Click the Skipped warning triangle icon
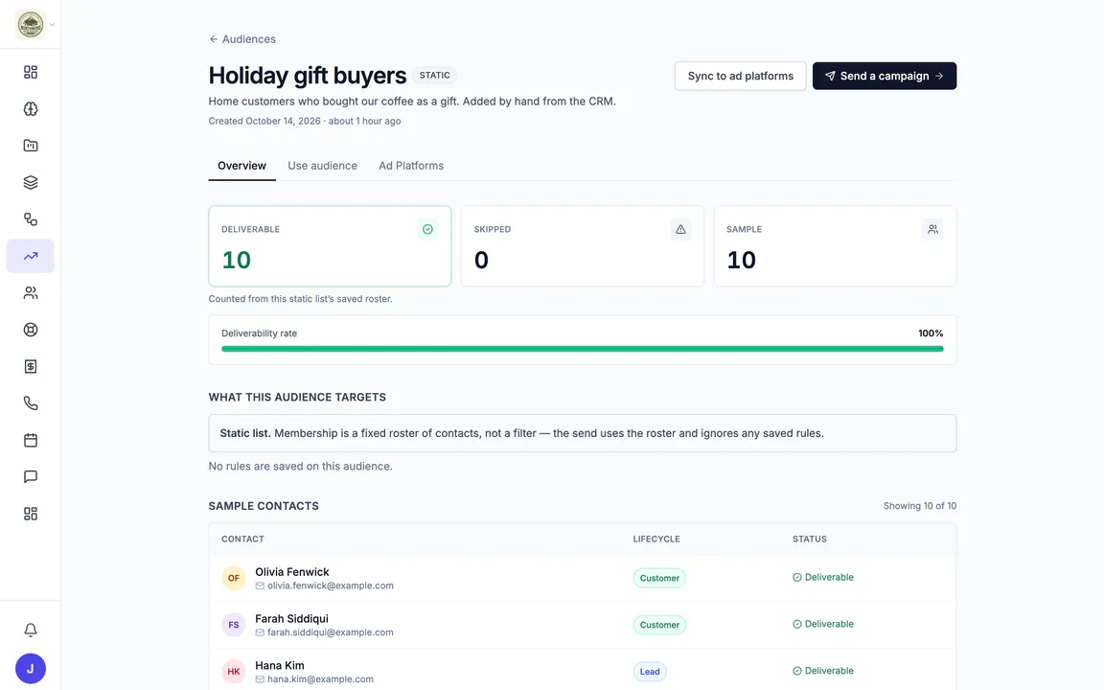 (680, 230)
